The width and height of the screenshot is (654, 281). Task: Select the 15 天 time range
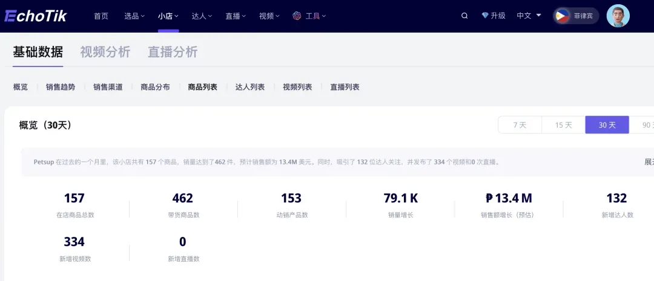point(563,125)
